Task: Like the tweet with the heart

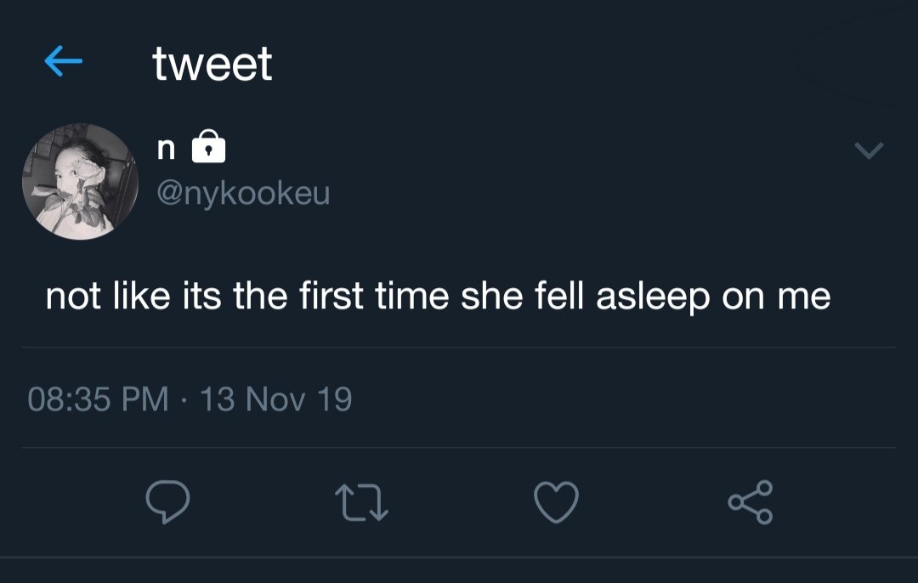Action: 556,501
